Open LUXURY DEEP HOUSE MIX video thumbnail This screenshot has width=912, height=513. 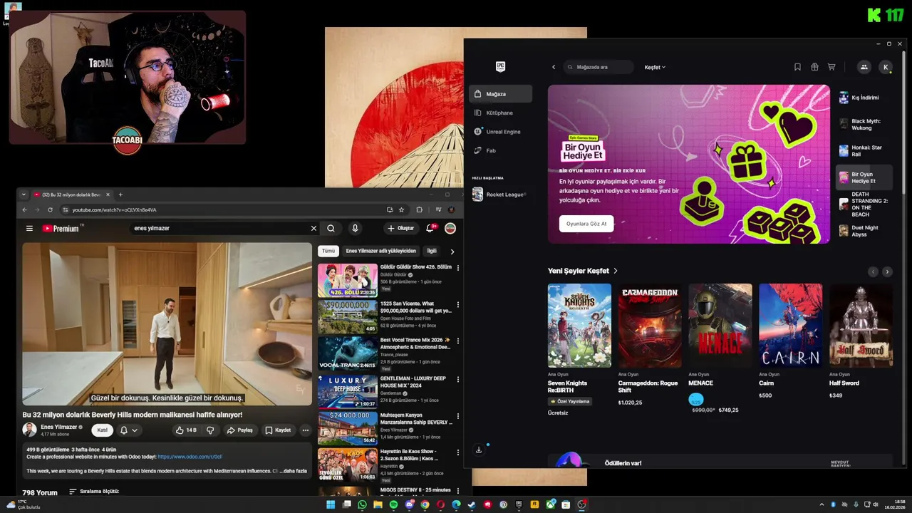pyautogui.click(x=348, y=391)
